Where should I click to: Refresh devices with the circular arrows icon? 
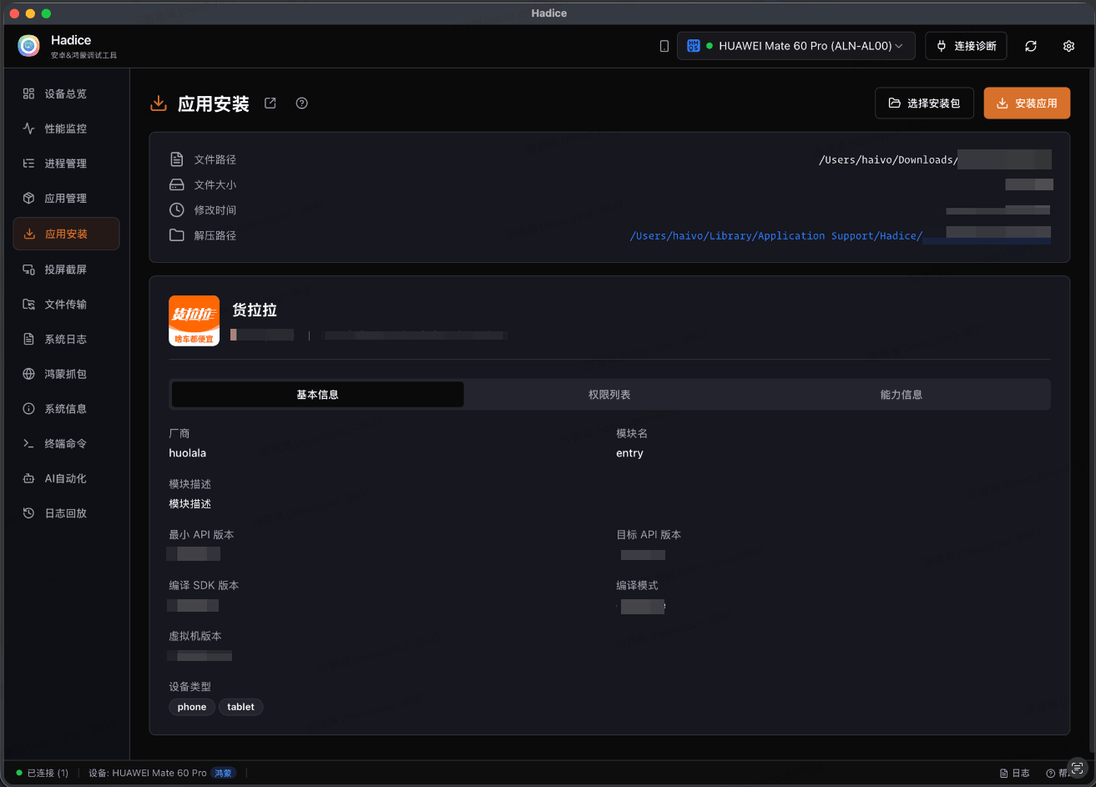[1031, 46]
